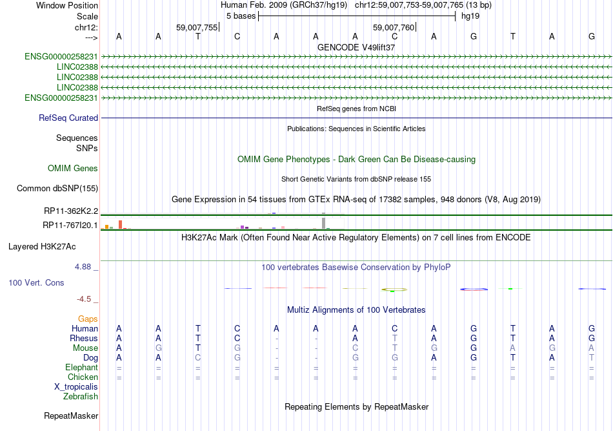Click the Scale label
The height and width of the screenshot is (431, 613).
[x=87, y=16]
